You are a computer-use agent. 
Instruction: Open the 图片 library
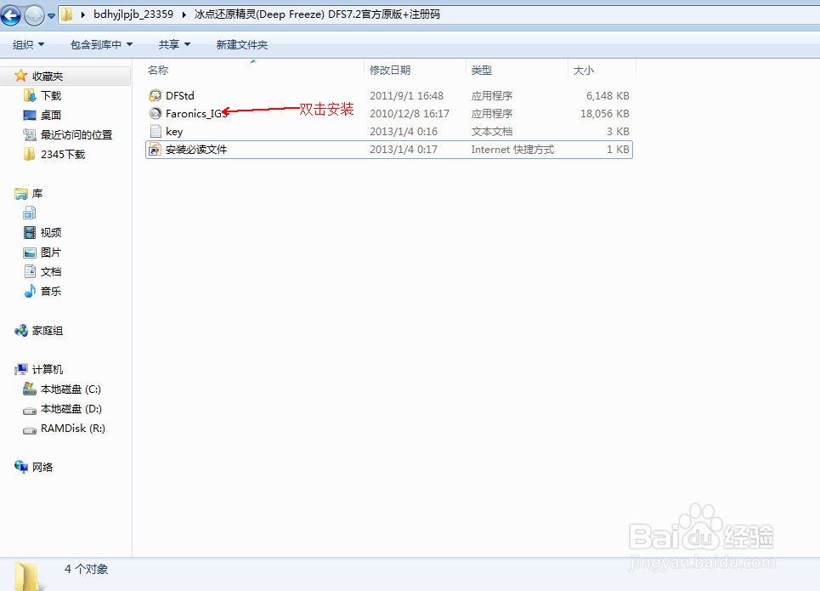[x=51, y=253]
